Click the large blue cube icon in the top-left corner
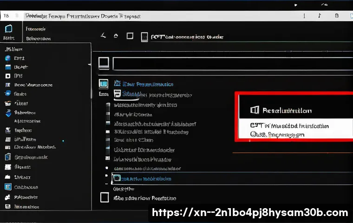The image size is (353, 223). 8,29
